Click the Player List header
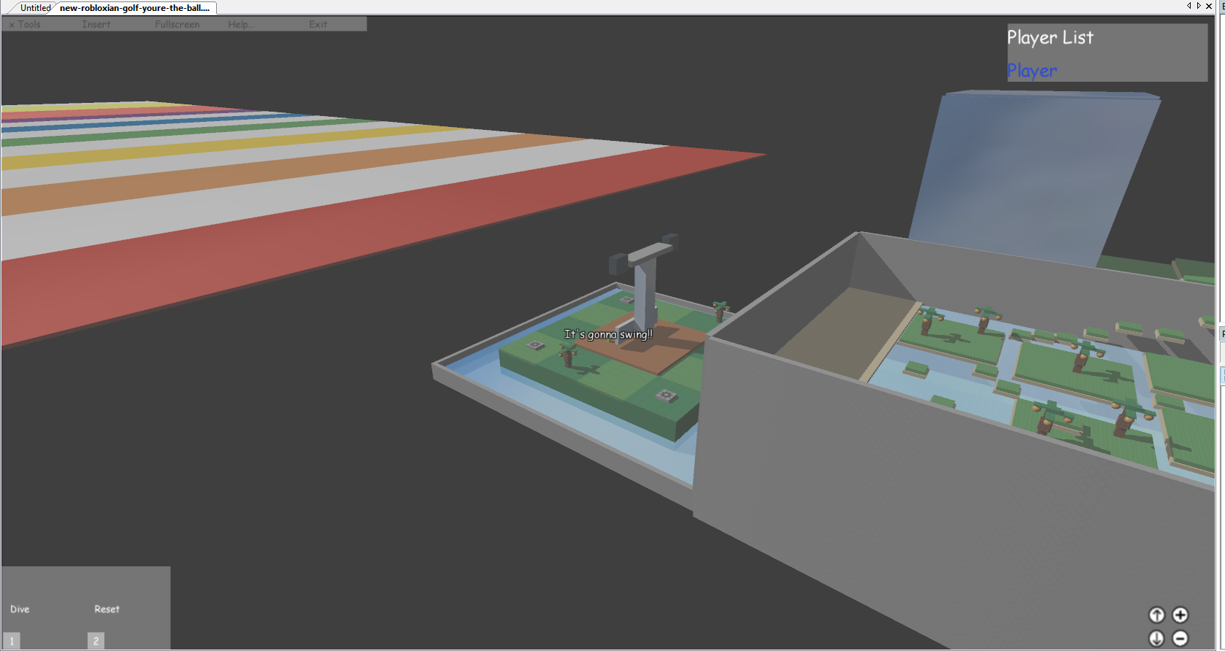Image resolution: width=1225 pixels, height=651 pixels. pos(1050,37)
